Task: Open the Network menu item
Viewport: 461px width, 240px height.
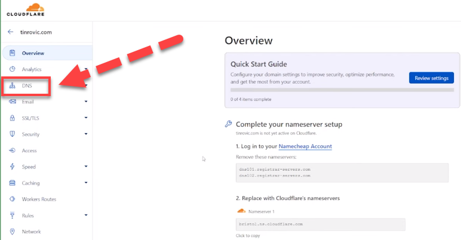Action: pyautogui.click(x=31, y=232)
